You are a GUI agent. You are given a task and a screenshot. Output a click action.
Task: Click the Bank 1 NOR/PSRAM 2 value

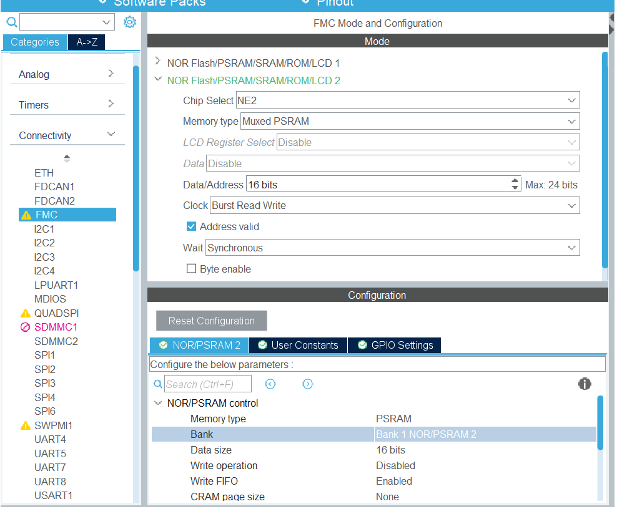(426, 434)
